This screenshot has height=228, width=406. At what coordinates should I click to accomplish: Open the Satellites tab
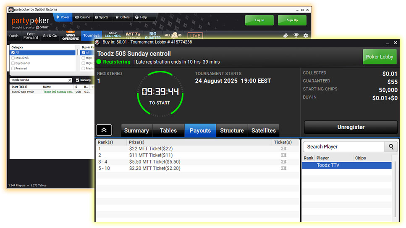coord(264,131)
